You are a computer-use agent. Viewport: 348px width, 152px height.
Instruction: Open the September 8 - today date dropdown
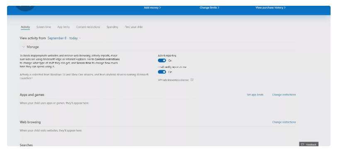pyautogui.click(x=64, y=38)
